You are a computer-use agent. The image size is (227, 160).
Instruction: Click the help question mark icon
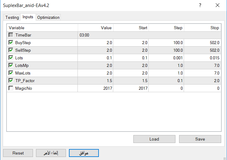200,5
